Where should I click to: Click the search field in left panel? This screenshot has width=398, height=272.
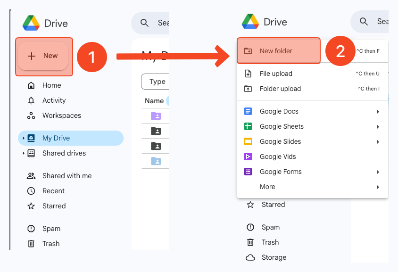tap(150, 23)
